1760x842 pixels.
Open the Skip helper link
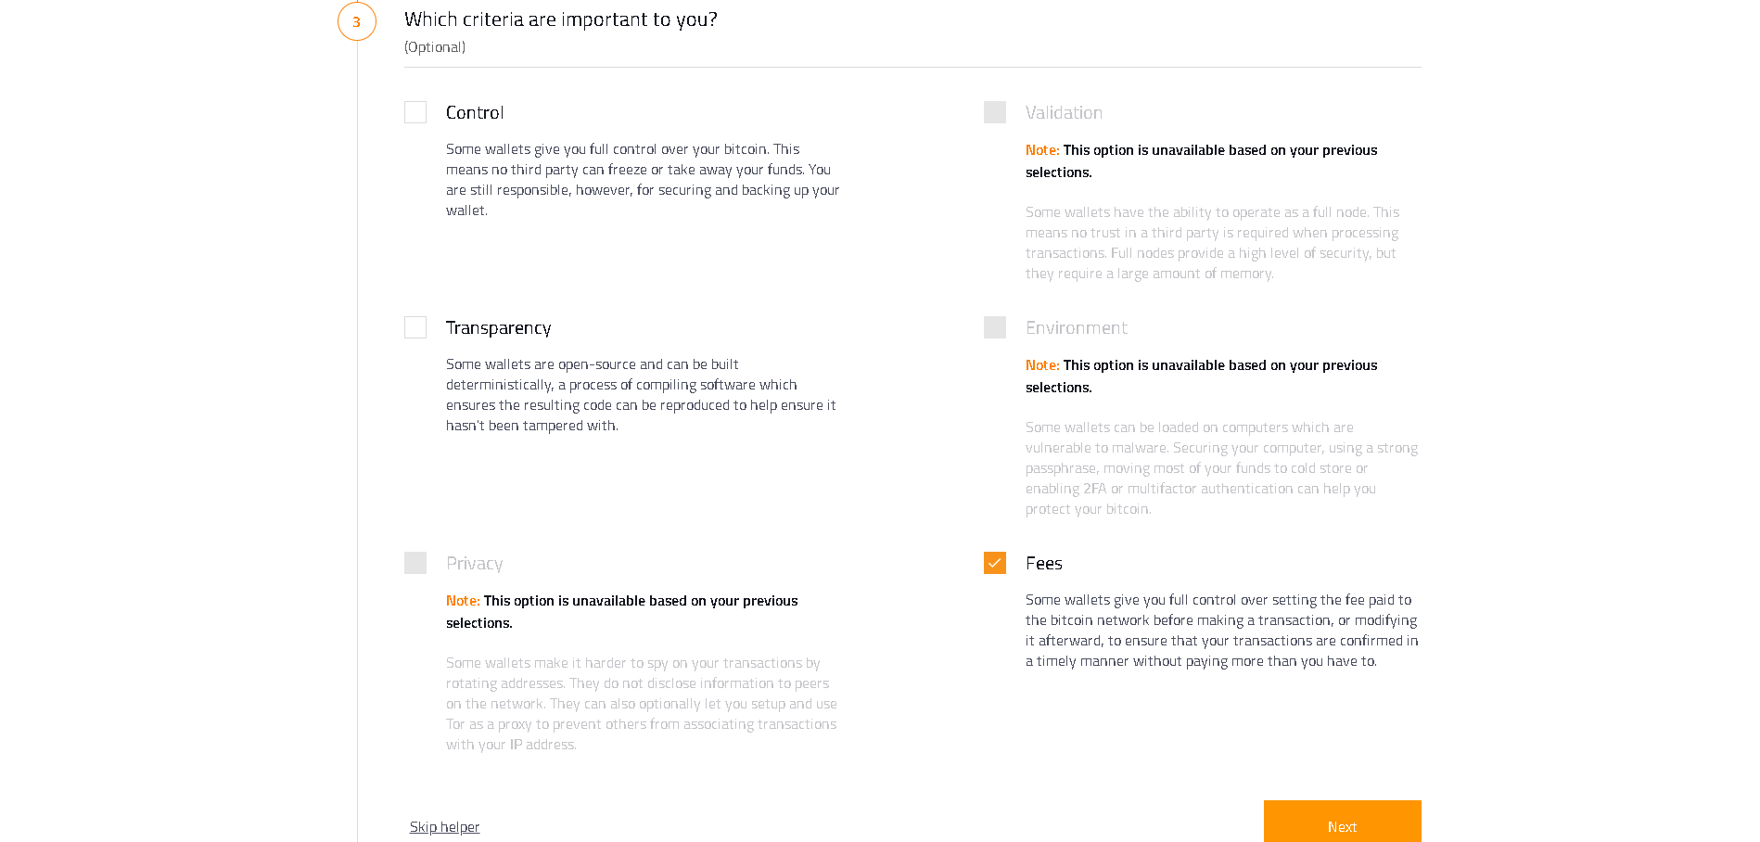(x=445, y=826)
